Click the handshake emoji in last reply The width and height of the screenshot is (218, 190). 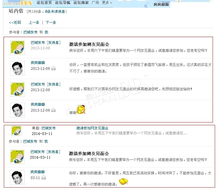coord(123,181)
